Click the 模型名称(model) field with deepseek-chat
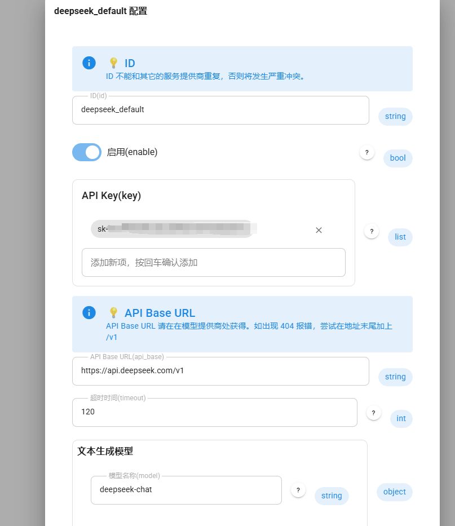 186,490
